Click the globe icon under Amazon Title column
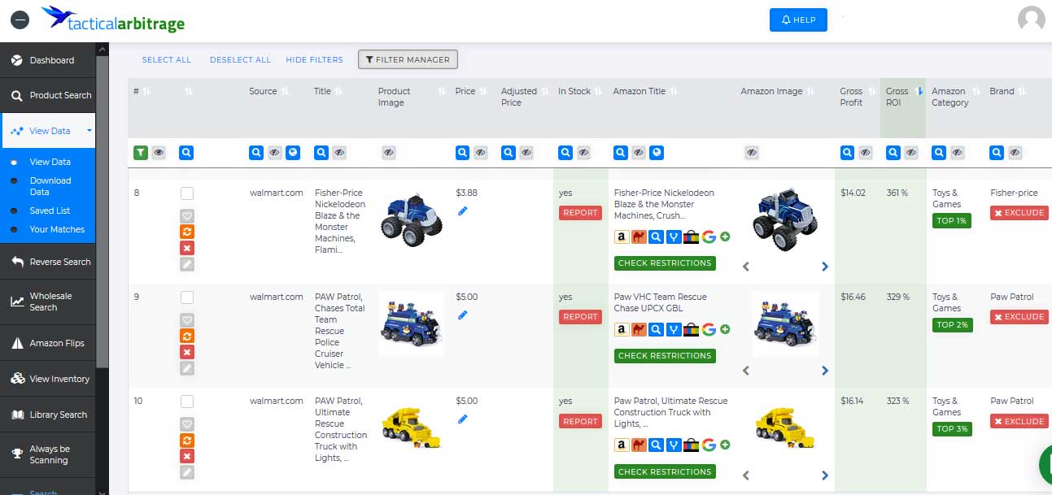1052x495 pixels. pyautogui.click(x=657, y=152)
